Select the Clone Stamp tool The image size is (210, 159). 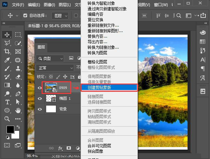click(18, 68)
